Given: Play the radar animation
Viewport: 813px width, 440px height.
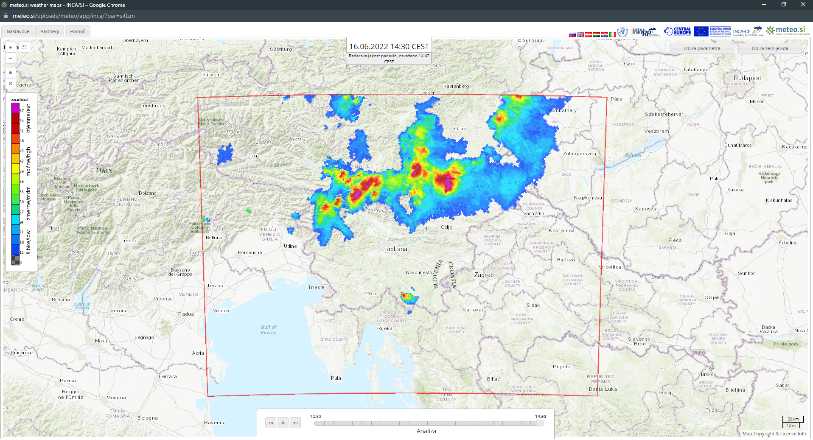Looking at the screenshot, I should coord(283,423).
